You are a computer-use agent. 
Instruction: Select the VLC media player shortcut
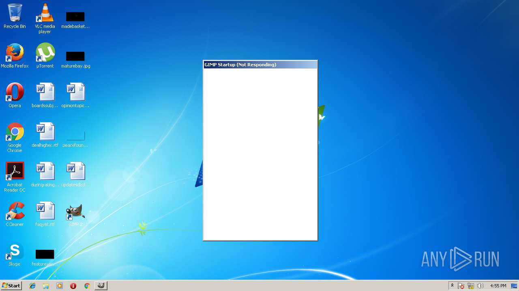pos(45,18)
